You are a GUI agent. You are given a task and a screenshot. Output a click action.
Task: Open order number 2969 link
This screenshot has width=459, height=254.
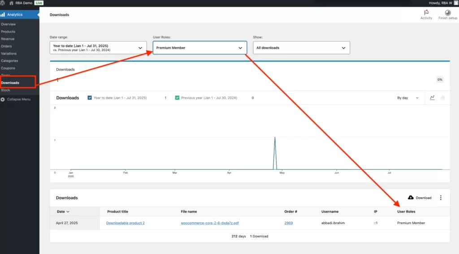[288, 223]
